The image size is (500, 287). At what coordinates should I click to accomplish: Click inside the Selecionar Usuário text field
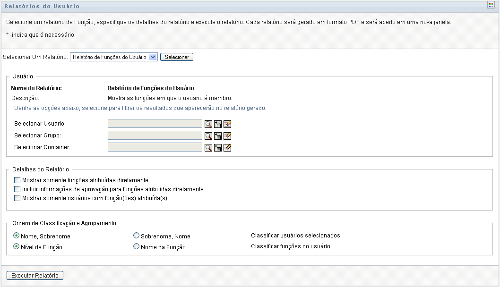coord(155,124)
